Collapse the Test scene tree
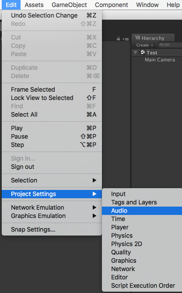This screenshot has width=182, height=293. point(135,53)
